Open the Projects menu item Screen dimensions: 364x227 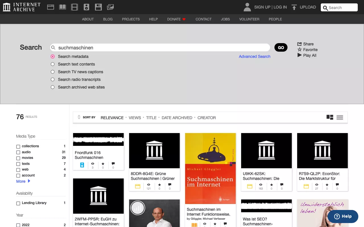tap(131, 19)
